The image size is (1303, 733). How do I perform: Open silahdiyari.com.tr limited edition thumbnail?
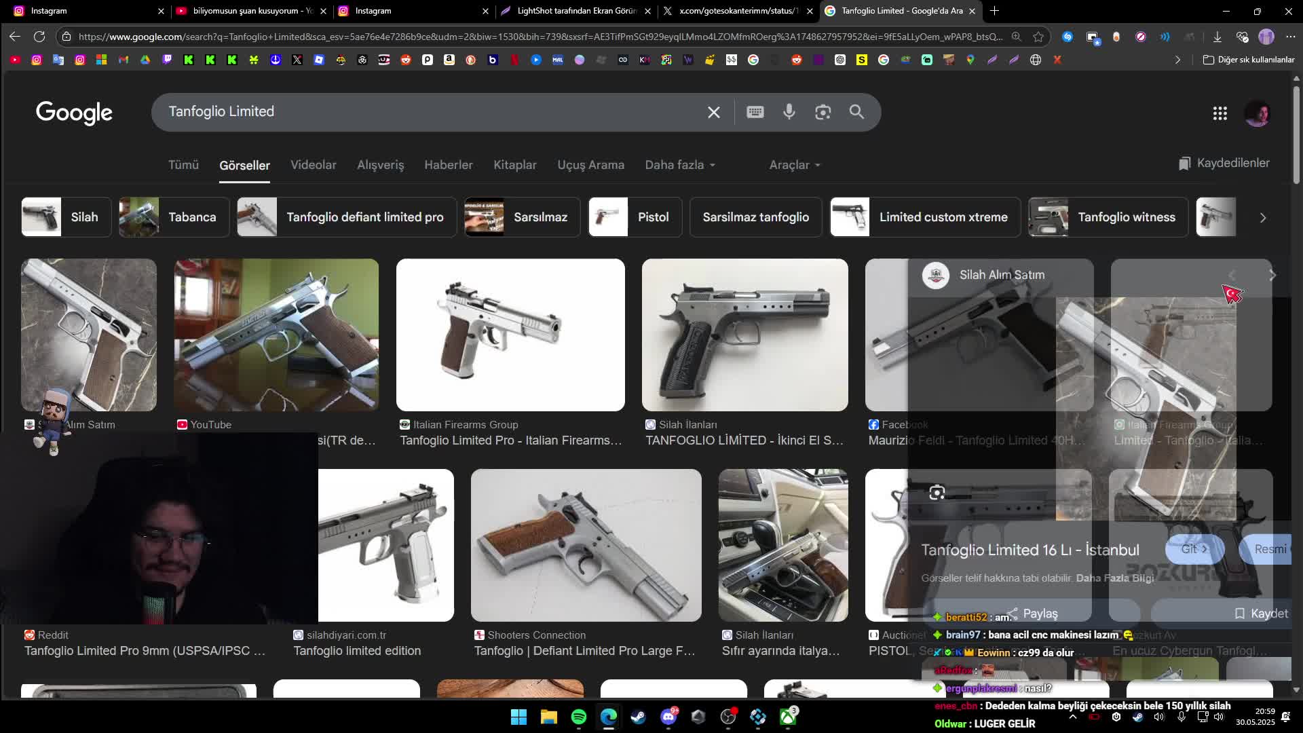pos(385,545)
